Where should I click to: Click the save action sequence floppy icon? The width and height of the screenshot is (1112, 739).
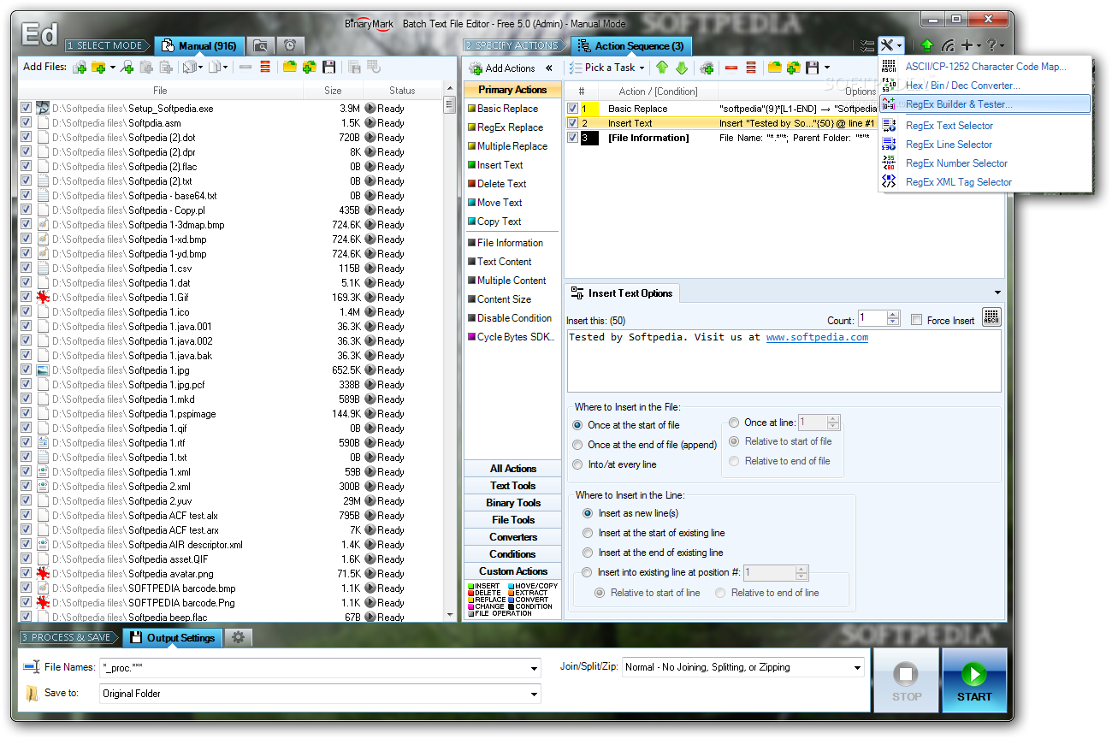coord(813,68)
